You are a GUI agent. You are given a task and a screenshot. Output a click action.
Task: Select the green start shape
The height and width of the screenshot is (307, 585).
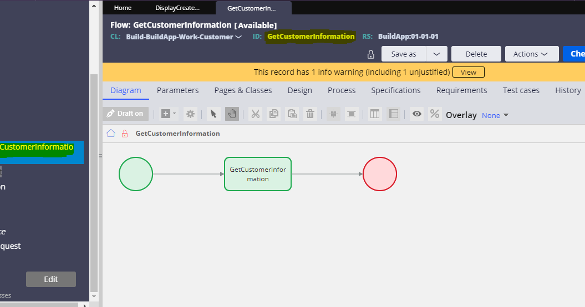136,174
